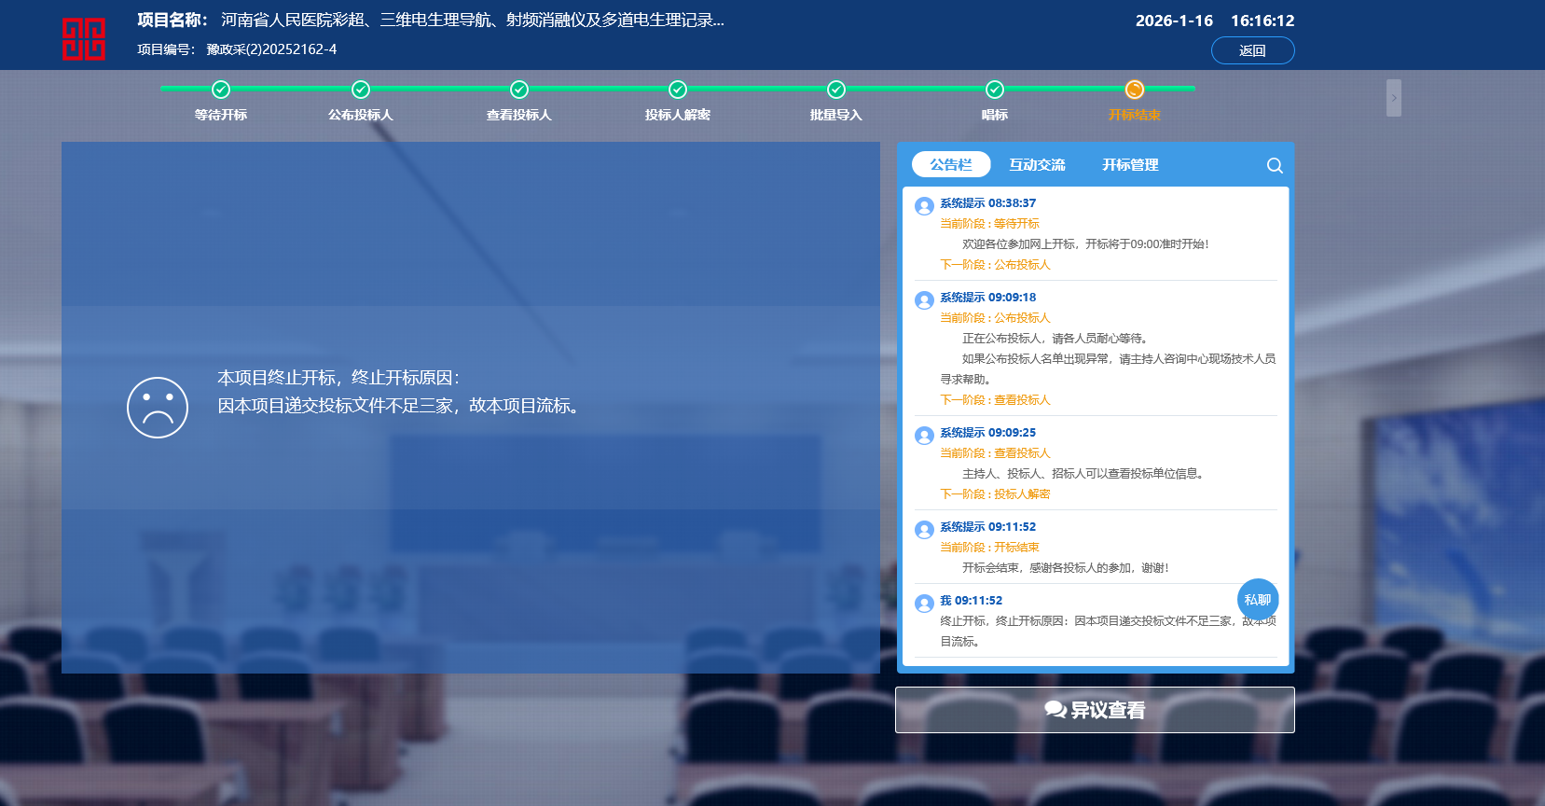The image size is (1545, 806).
Task: Open the 开标管理 tab
Action: (1130, 165)
